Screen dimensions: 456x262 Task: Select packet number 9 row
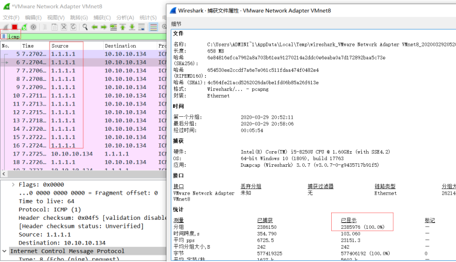point(83,87)
